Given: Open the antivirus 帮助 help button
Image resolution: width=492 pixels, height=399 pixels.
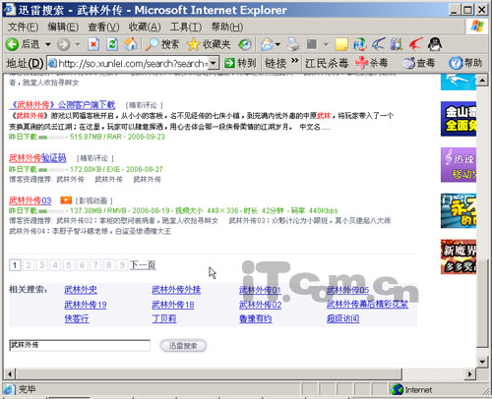Looking at the screenshot, I should (x=465, y=63).
